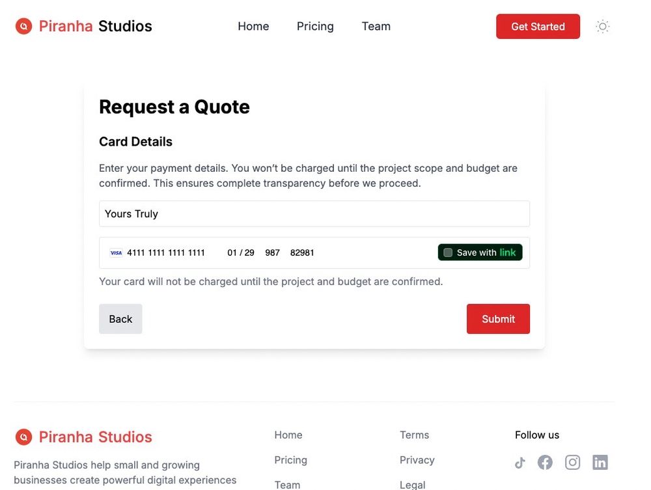The image size is (651, 490).
Task: Open the TikTok social icon
Action: pos(519,463)
